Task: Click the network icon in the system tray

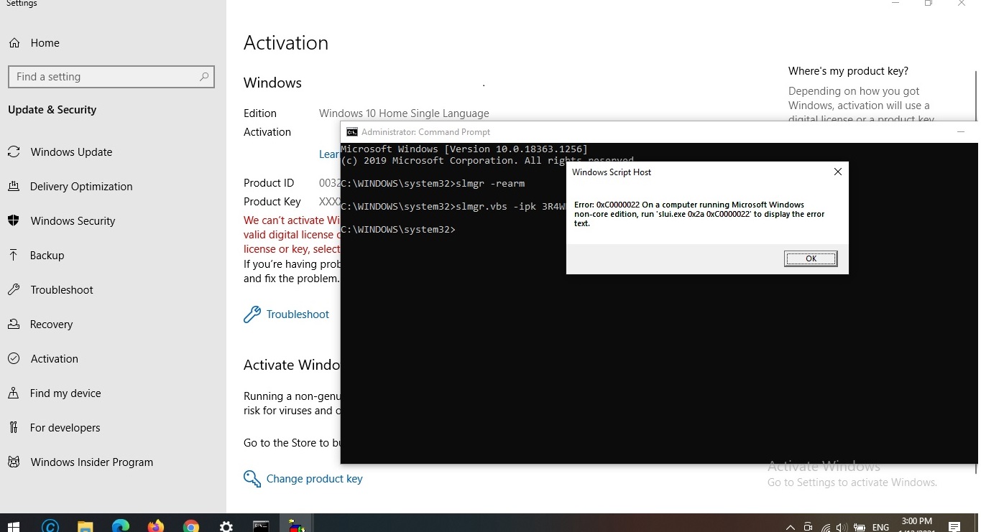Action: [x=825, y=526]
